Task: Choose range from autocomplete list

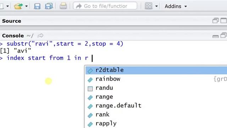Action: (x=156, y=97)
